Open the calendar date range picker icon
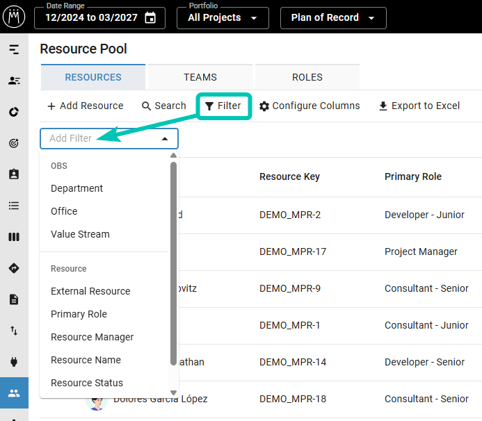The image size is (482, 421). point(150,18)
